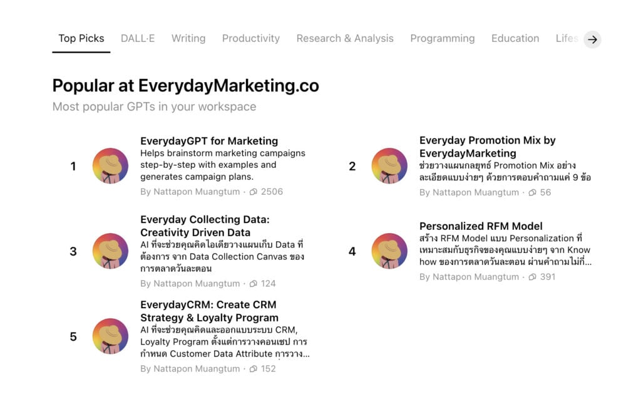Click the right arrow to show more categories
The width and height of the screenshot is (641, 399).
point(592,39)
